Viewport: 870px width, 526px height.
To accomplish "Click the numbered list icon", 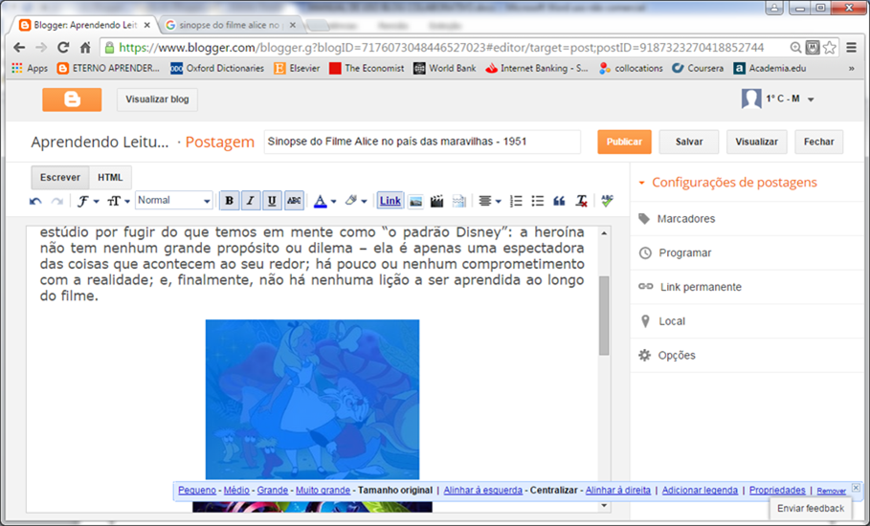I will [516, 201].
